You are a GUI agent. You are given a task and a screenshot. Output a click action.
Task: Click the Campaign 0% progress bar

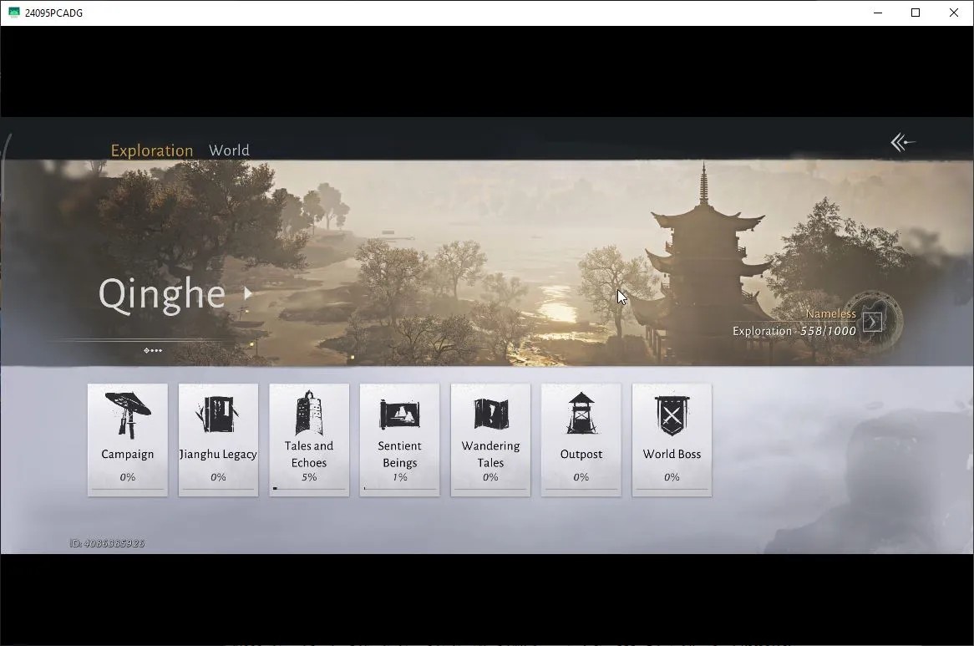coord(127,490)
